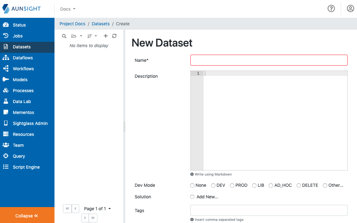Collapse the sidebar with Collapse button
The height and width of the screenshot is (223, 357).
click(27, 216)
